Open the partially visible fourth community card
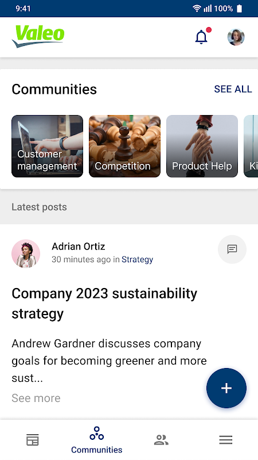The image size is (258, 460). (x=251, y=146)
